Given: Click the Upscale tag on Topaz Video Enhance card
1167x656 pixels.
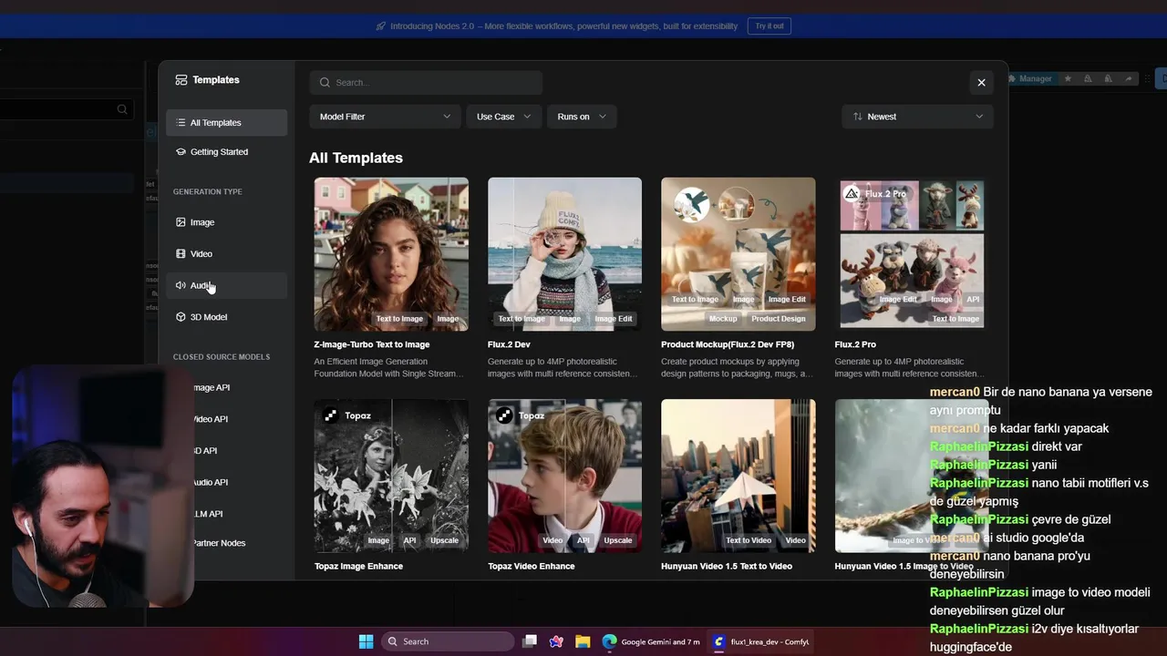Looking at the screenshot, I should click(618, 540).
